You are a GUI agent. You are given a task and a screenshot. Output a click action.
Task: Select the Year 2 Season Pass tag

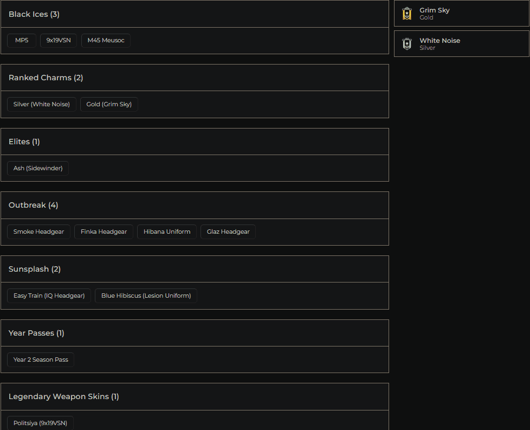41,360
